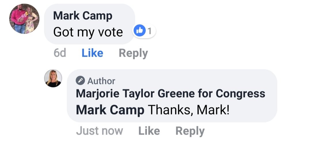Click the tagged Mark Camp mention in reply
Image resolution: width=311 pixels, height=151 pixels.
tap(110, 110)
